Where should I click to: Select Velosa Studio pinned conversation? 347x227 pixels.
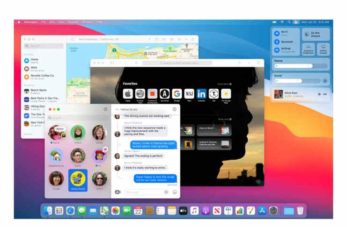(78, 180)
